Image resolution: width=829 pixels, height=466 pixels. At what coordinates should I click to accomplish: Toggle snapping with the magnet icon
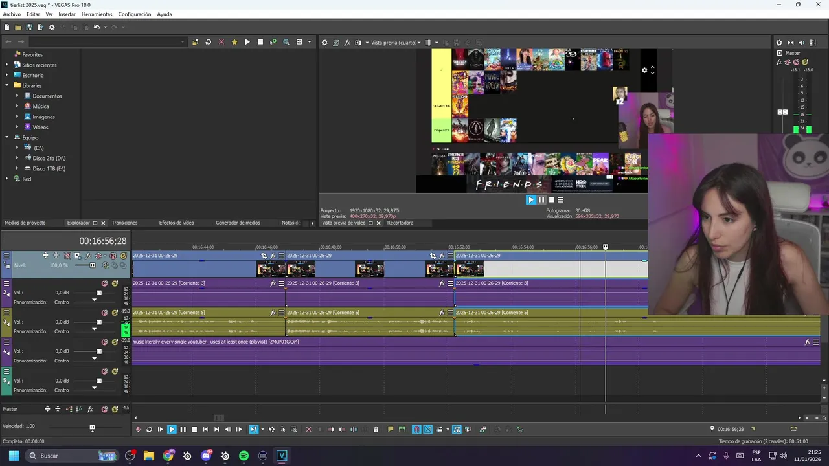pos(416,429)
